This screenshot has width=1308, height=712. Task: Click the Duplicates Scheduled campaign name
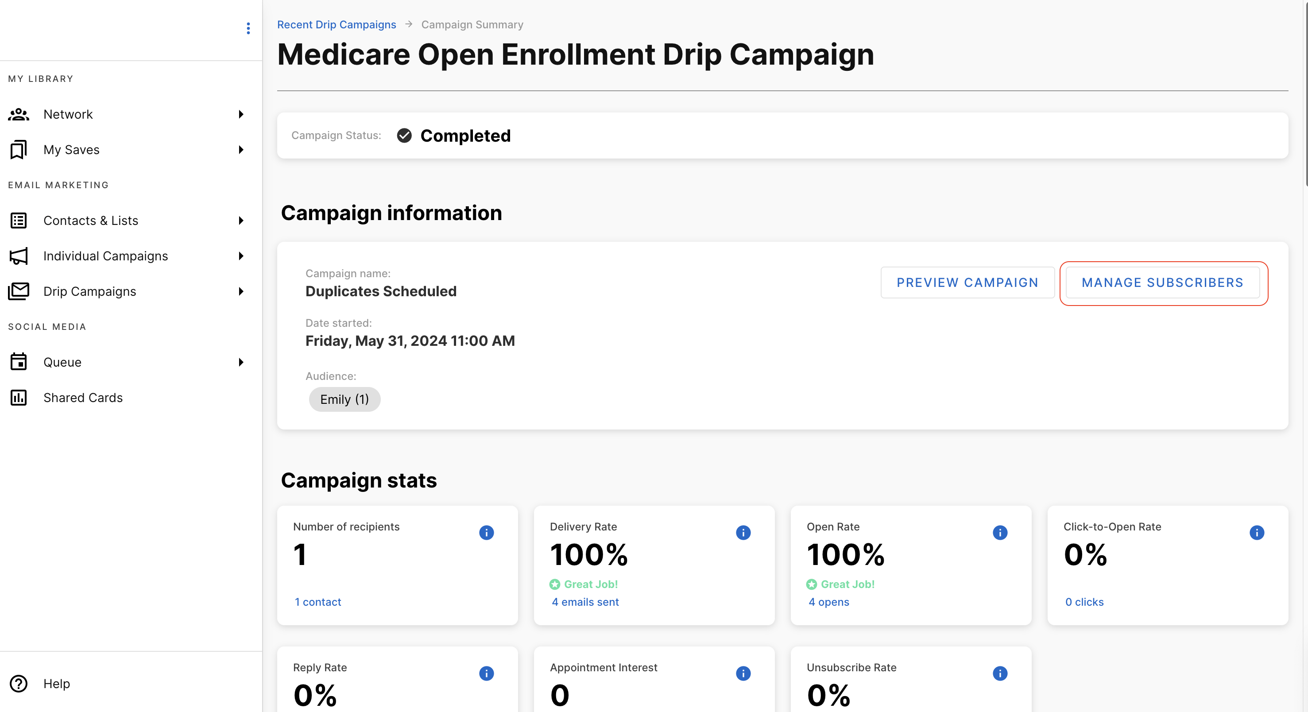point(381,291)
